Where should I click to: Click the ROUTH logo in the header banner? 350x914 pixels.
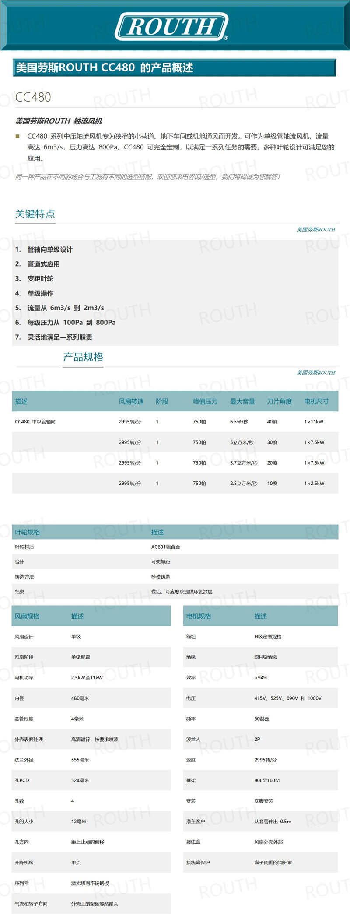(x=171, y=26)
